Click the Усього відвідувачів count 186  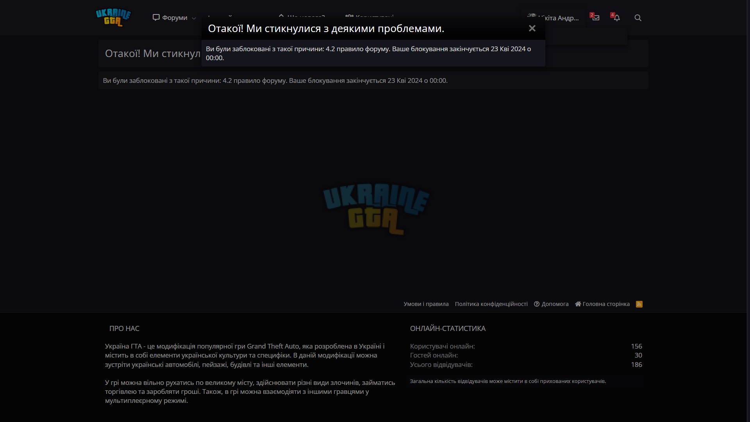click(x=636, y=365)
